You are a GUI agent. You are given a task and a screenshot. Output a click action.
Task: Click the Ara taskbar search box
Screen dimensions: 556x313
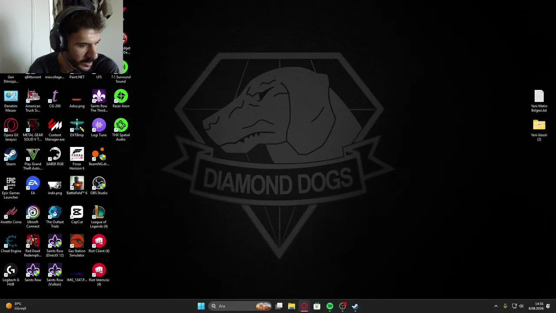point(240,306)
